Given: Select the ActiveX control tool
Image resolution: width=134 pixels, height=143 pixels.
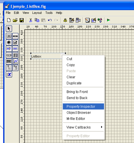Looking at the screenshot, I should pyautogui.click(x=9, y=74).
